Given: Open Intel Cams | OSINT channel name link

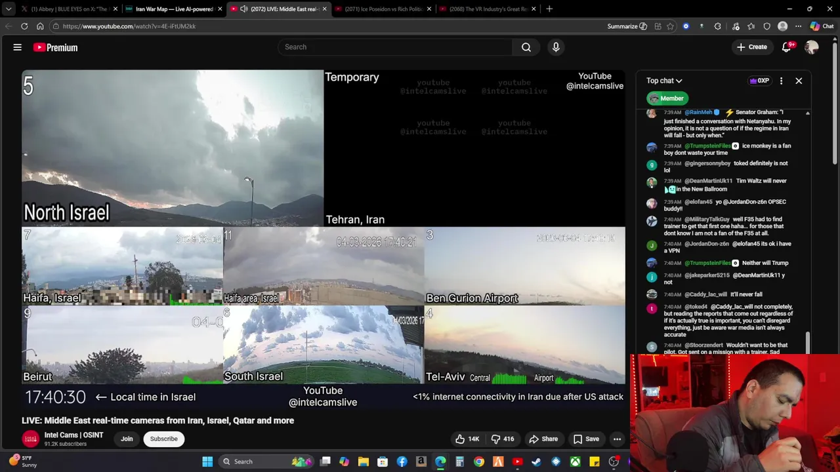Looking at the screenshot, I should [73, 435].
